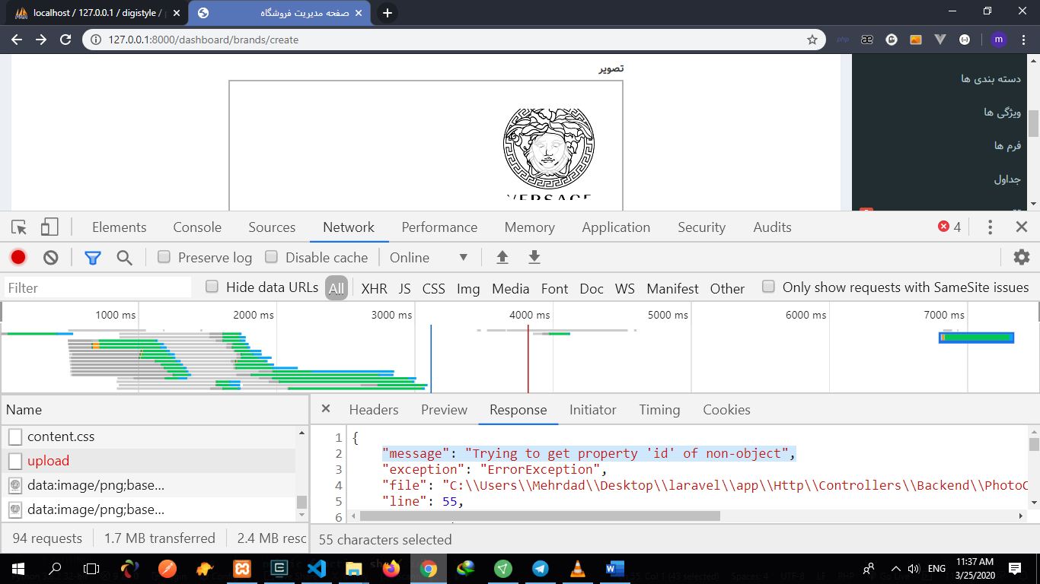This screenshot has height=584, width=1040.
Task: Click the Name column header
Action: (155, 410)
